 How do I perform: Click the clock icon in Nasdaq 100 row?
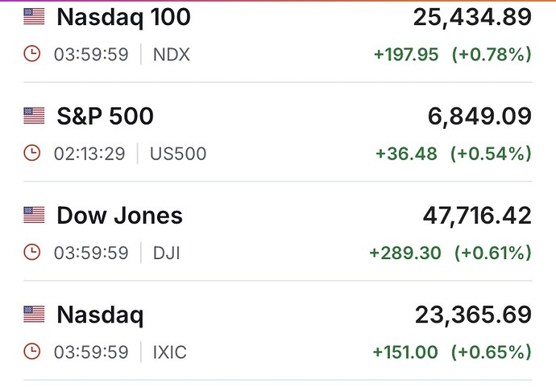[x=32, y=55]
